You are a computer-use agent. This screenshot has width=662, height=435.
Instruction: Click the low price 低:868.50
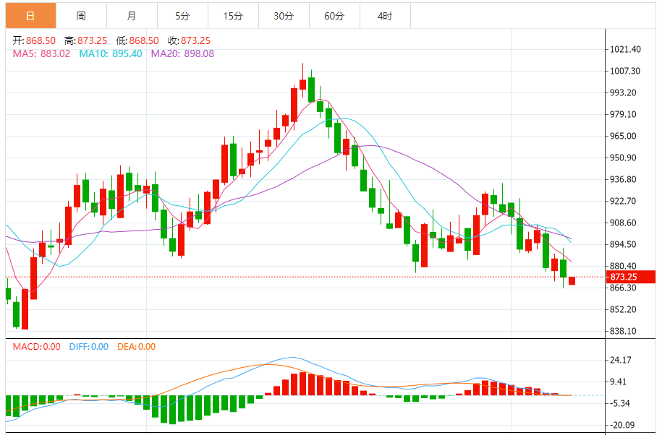tap(137, 41)
